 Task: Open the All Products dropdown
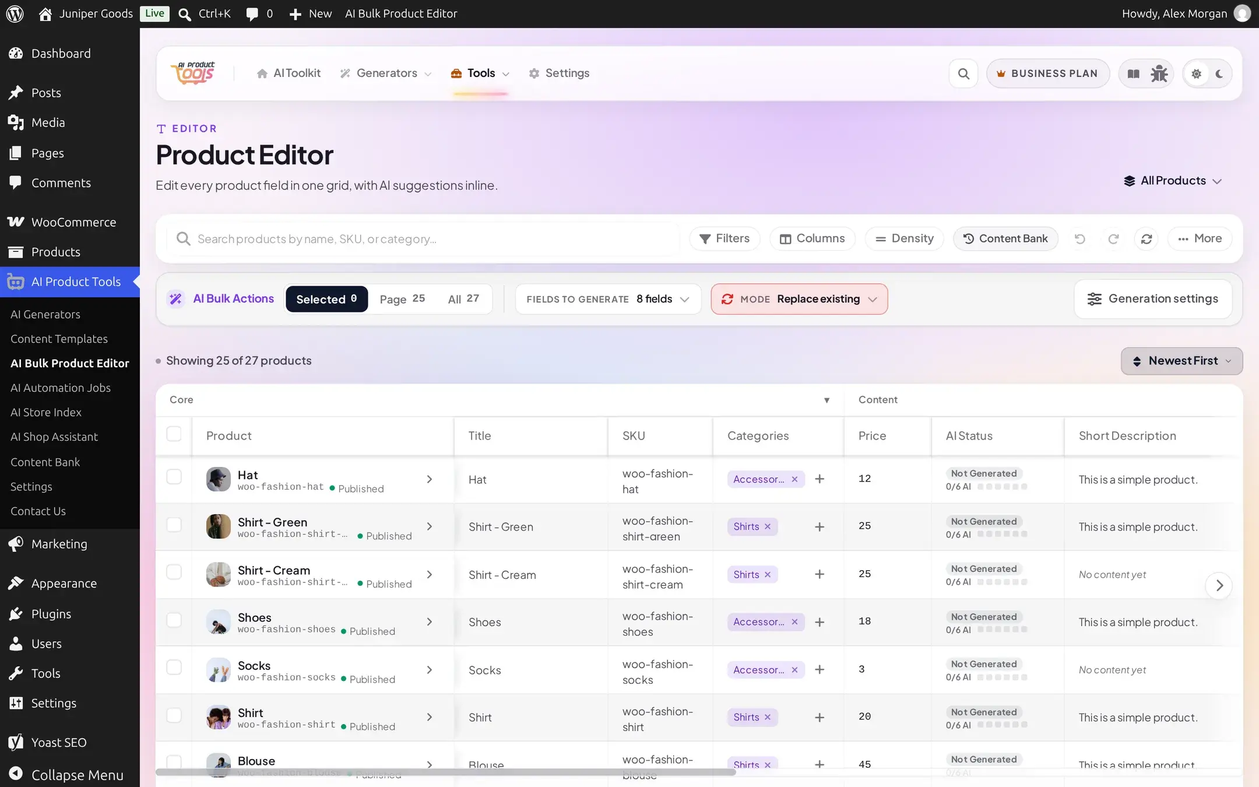tap(1172, 181)
